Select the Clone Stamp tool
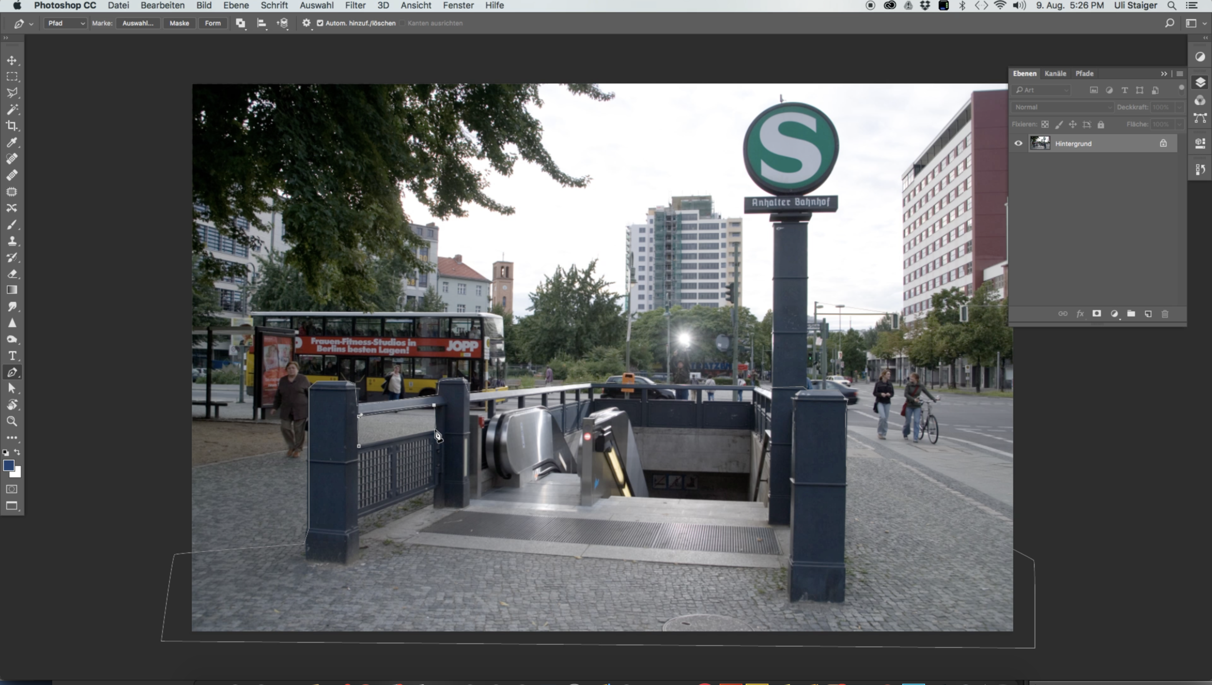This screenshot has height=685, width=1212. click(x=12, y=241)
